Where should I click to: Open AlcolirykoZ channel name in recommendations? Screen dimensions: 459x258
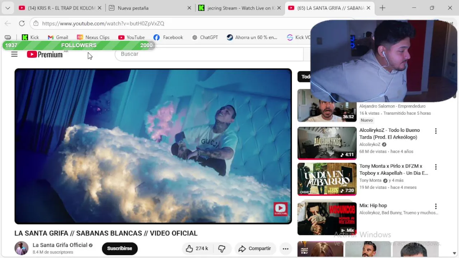click(x=370, y=144)
